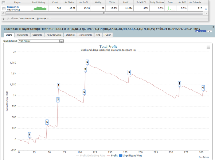This screenshot has width=215, height=160.
Task: Click the Form mini chart in kkazan4ik row
Action: point(171,8)
